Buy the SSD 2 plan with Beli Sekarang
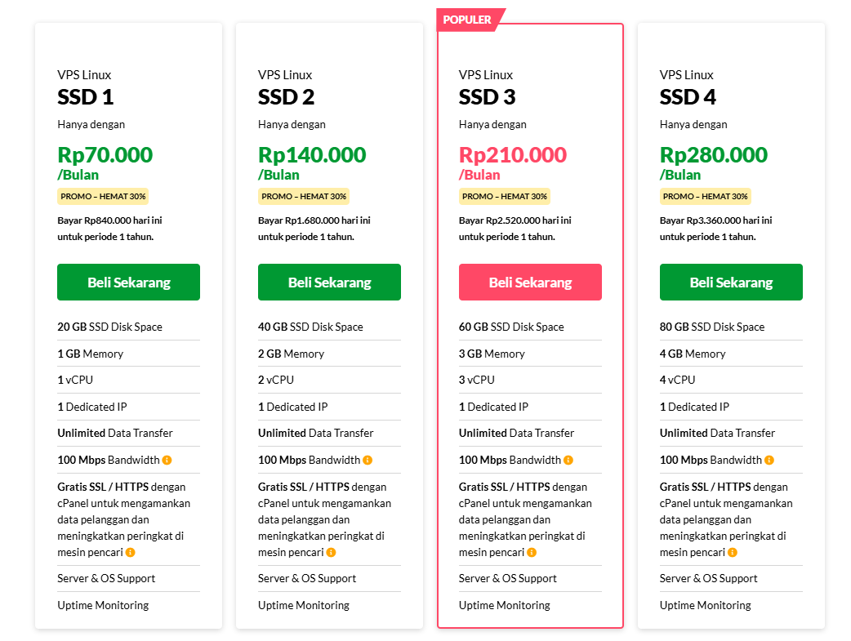This screenshot has width=851, height=641. point(329,283)
